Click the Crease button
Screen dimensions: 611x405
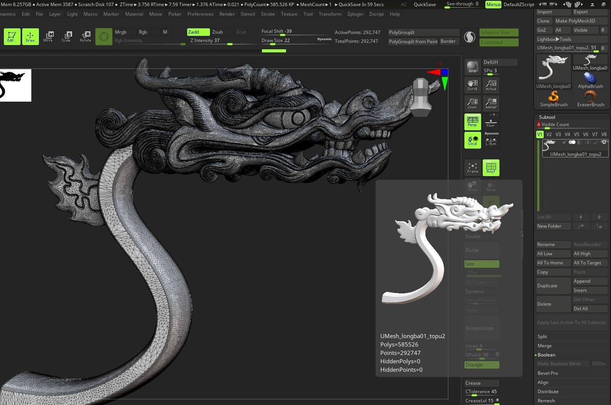click(482, 383)
